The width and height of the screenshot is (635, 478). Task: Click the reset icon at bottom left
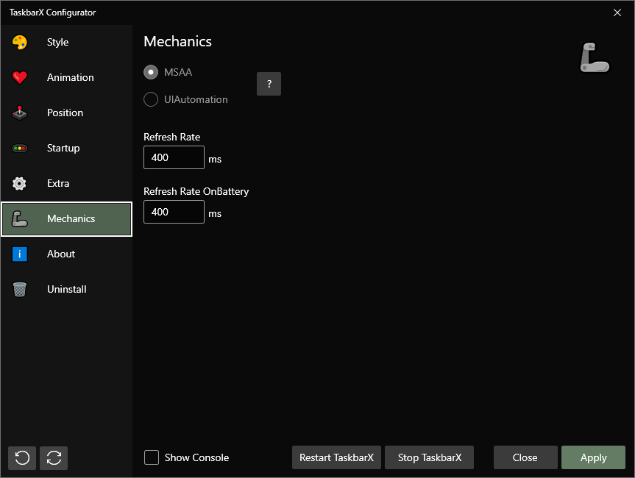tap(21, 457)
